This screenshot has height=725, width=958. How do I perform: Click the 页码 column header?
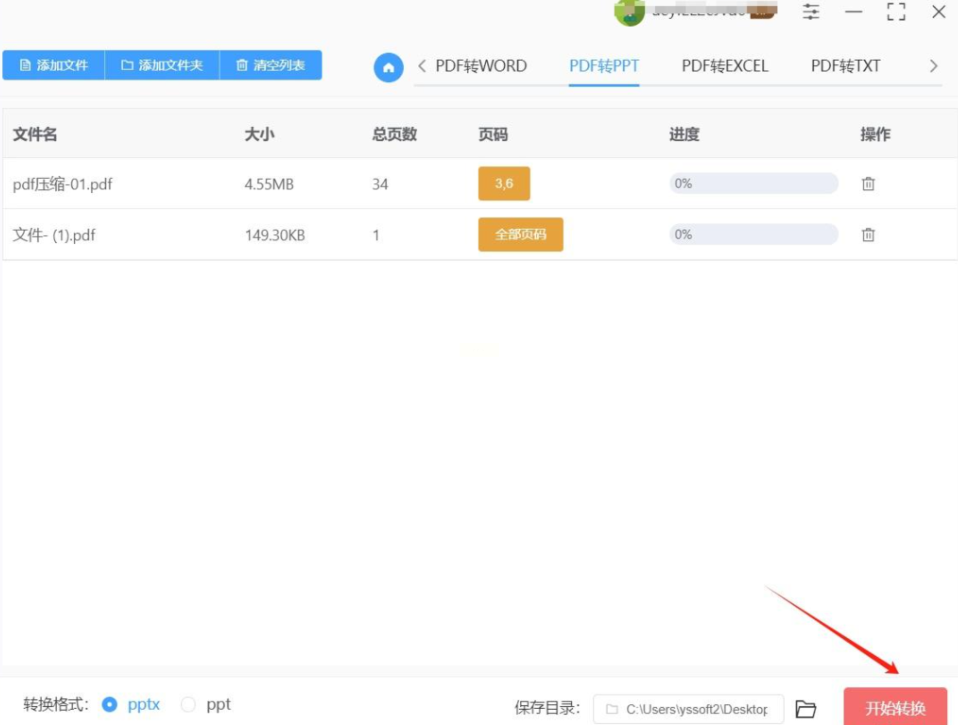pos(493,134)
